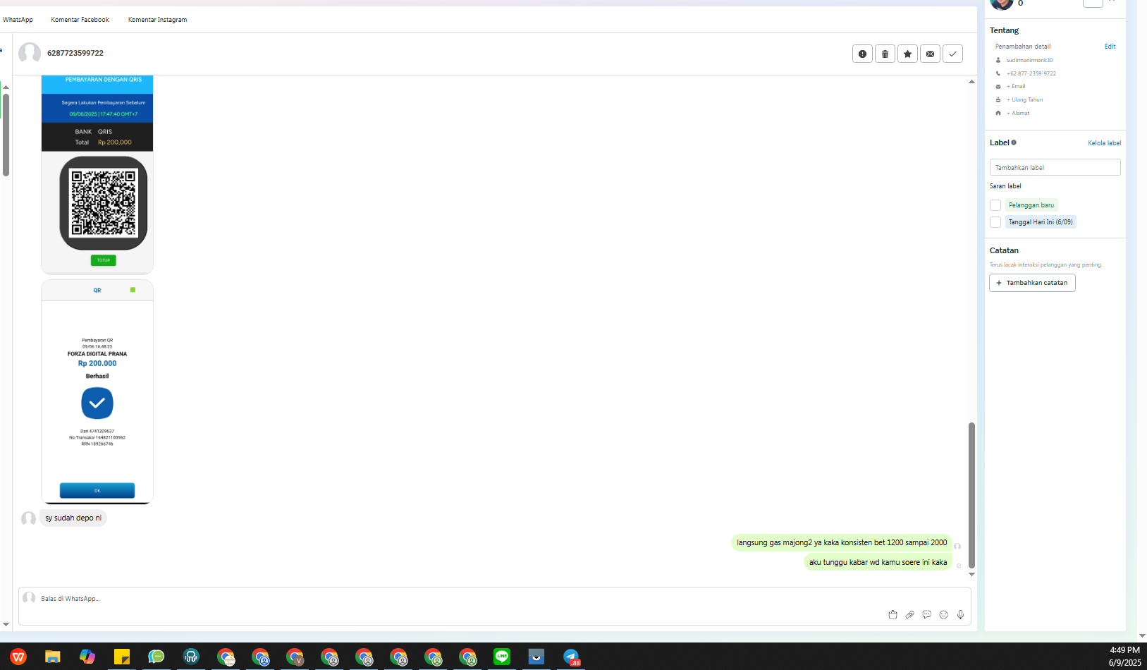Star this conversation with the star icon
Image resolution: width=1147 pixels, height=670 pixels.
pos(907,54)
